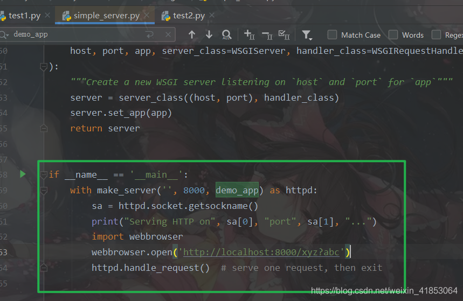
Task: Select all occurrences icon
Action: [284, 35]
